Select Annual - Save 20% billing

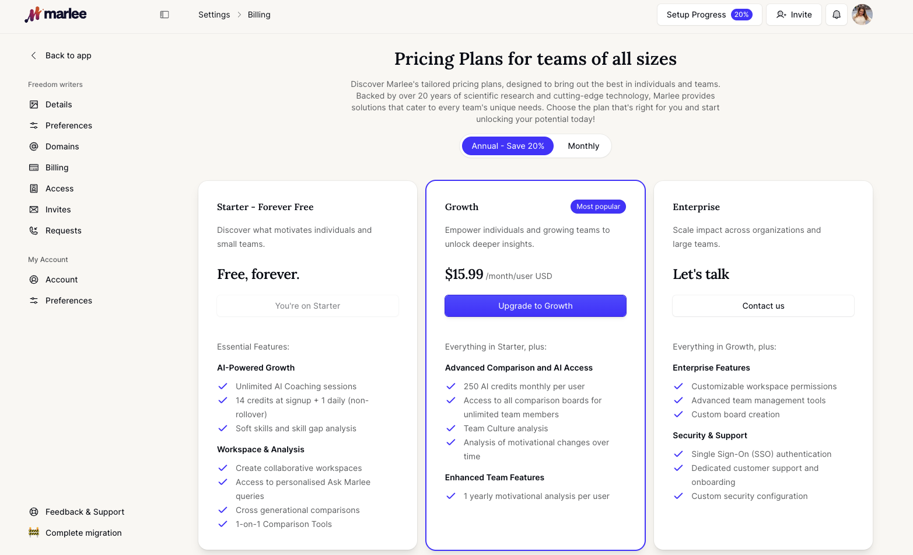point(508,146)
